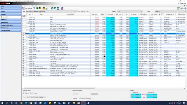Image resolution: width=187 pixels, height=105 pixels.
Task: Open Outlook from the taskbar
Action: click(45, 103)
